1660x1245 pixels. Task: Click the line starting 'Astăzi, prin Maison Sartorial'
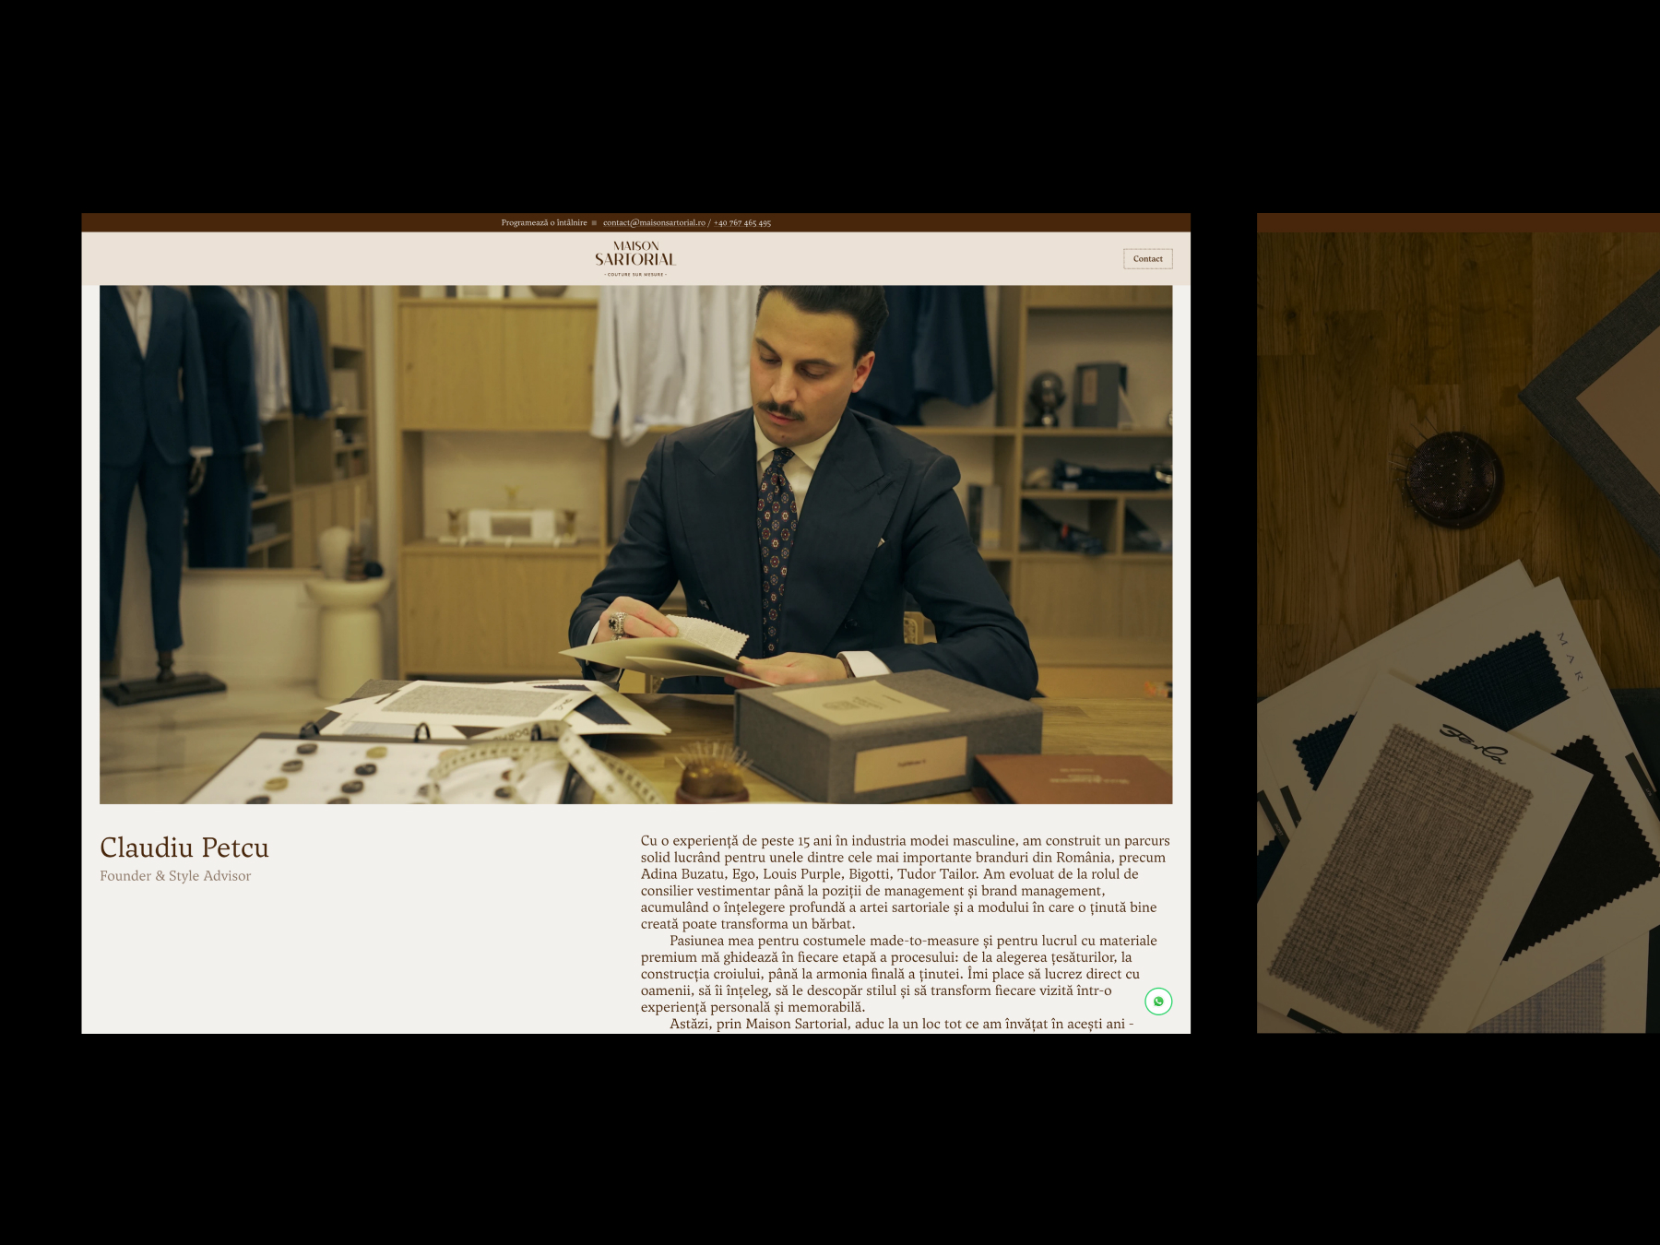[901, 1024]
